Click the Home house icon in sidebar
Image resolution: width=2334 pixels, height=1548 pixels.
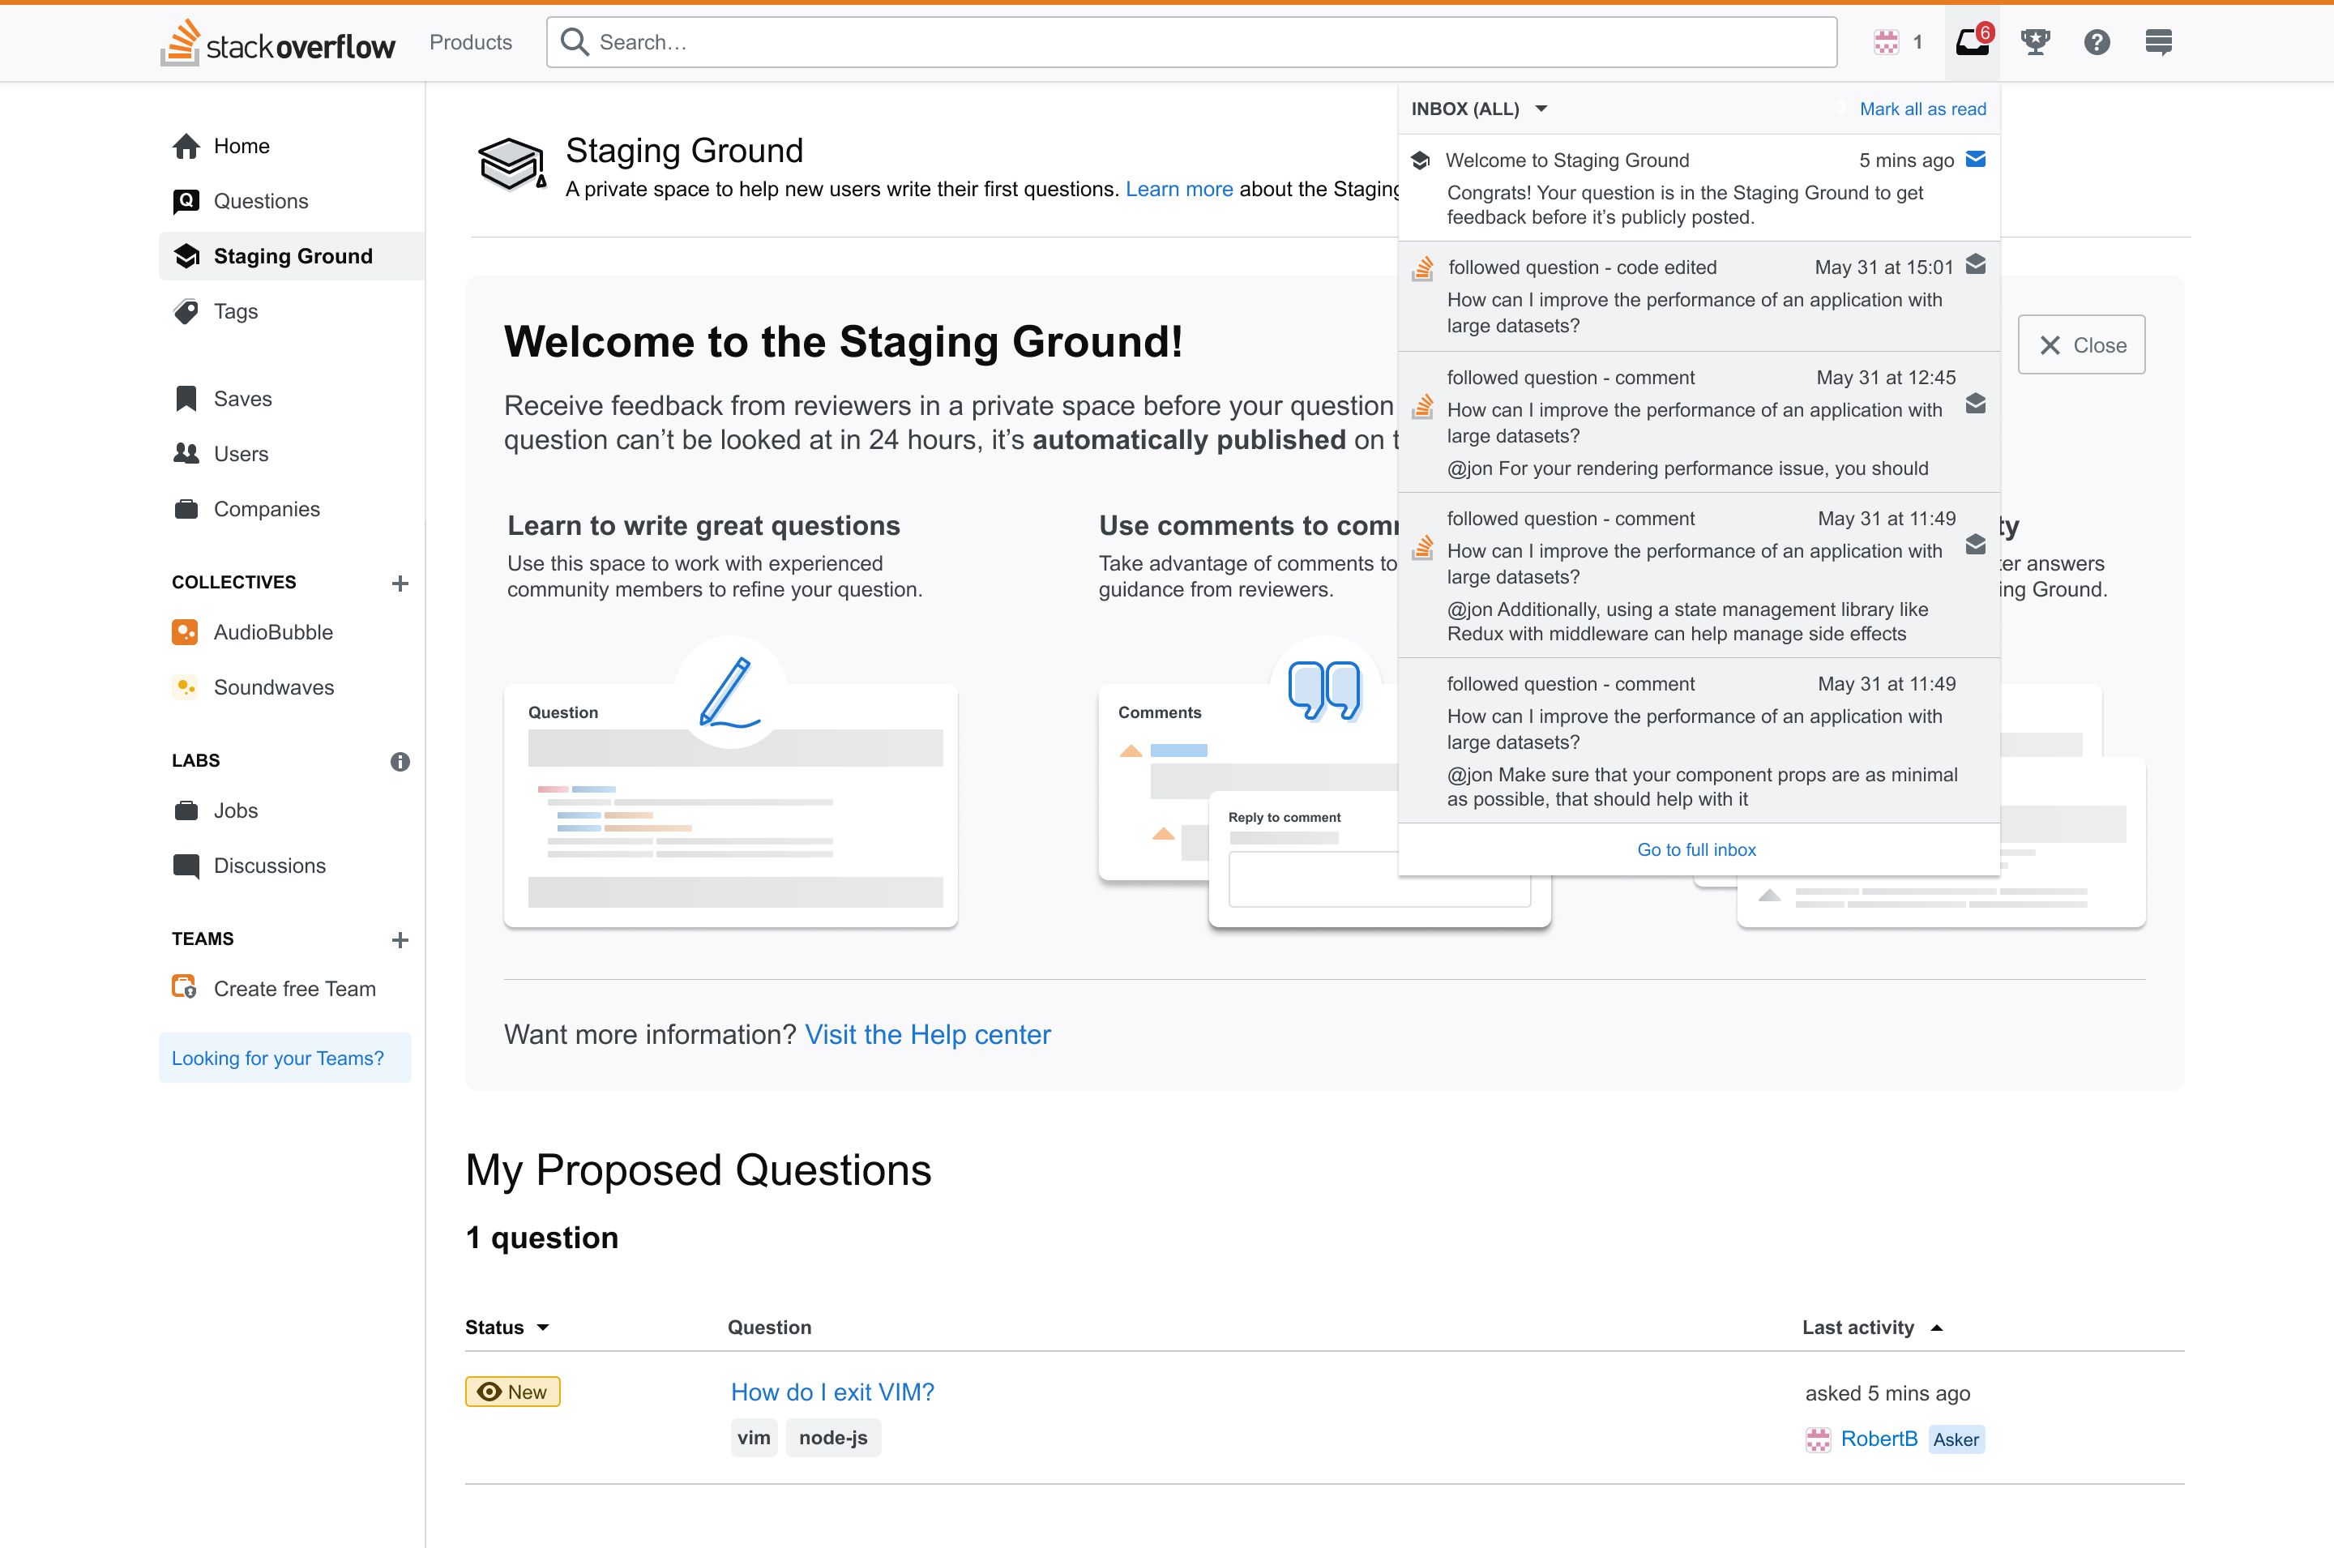point(186,146)
